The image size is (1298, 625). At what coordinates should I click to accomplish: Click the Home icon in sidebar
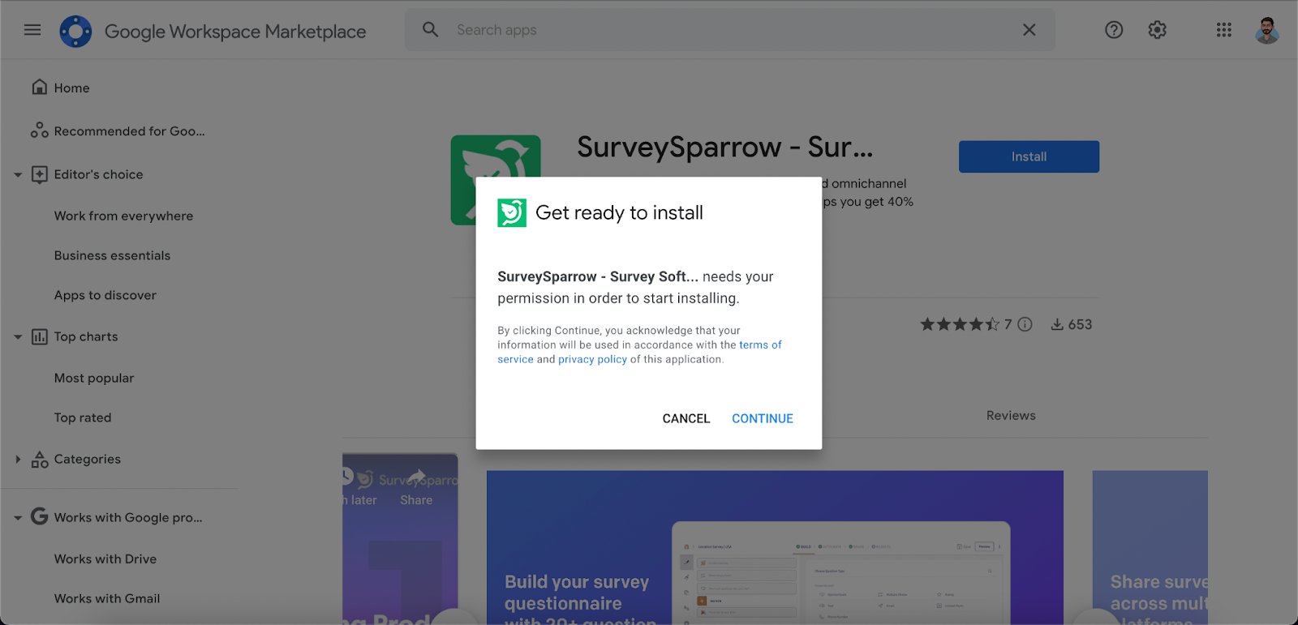tap(39, 87)
